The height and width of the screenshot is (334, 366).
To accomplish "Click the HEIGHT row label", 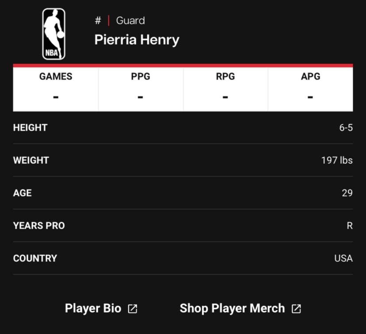I will pyautogui.click(x=31, y=128).
